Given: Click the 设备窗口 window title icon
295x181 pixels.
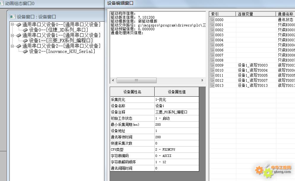Looking at the screenshot, I should click(x=12, y=17).
